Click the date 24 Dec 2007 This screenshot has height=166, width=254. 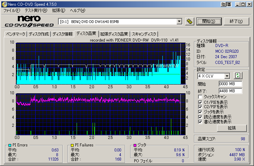click(226, 57)
